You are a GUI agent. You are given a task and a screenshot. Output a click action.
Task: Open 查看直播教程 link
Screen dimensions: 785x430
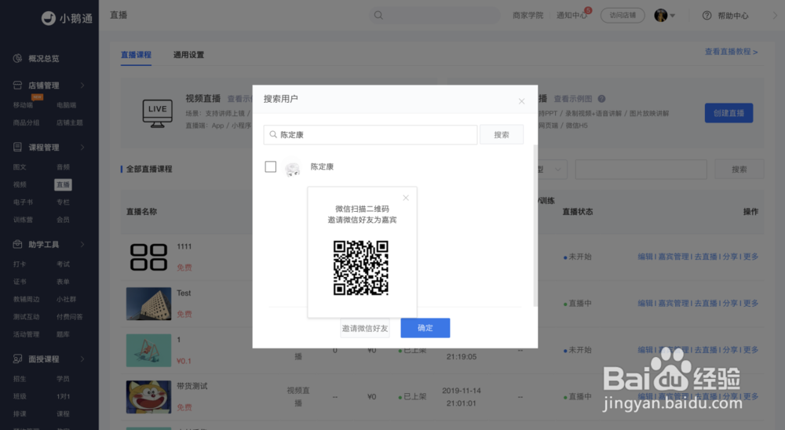coord(731,52)
